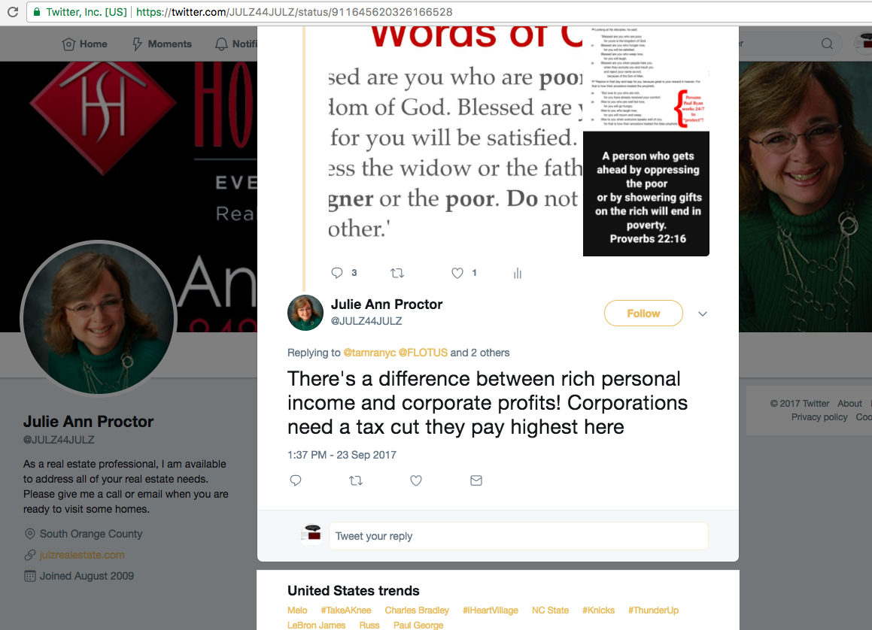Viewport: 872px width, 630px height.
Task: Like the tweet with heart icon
Action: [416, 480]
